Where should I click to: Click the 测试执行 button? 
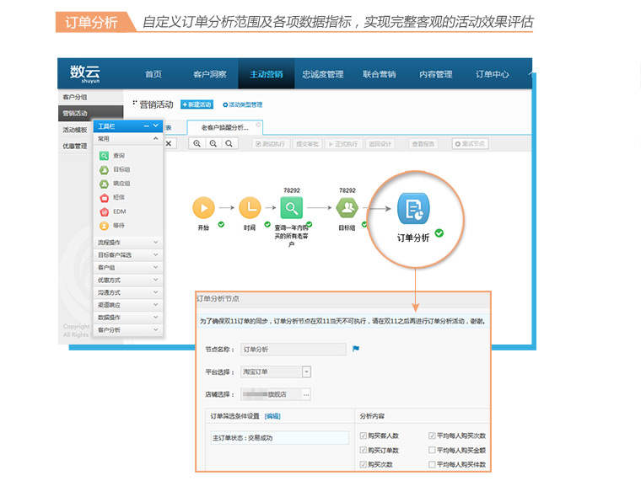[271, 144]
